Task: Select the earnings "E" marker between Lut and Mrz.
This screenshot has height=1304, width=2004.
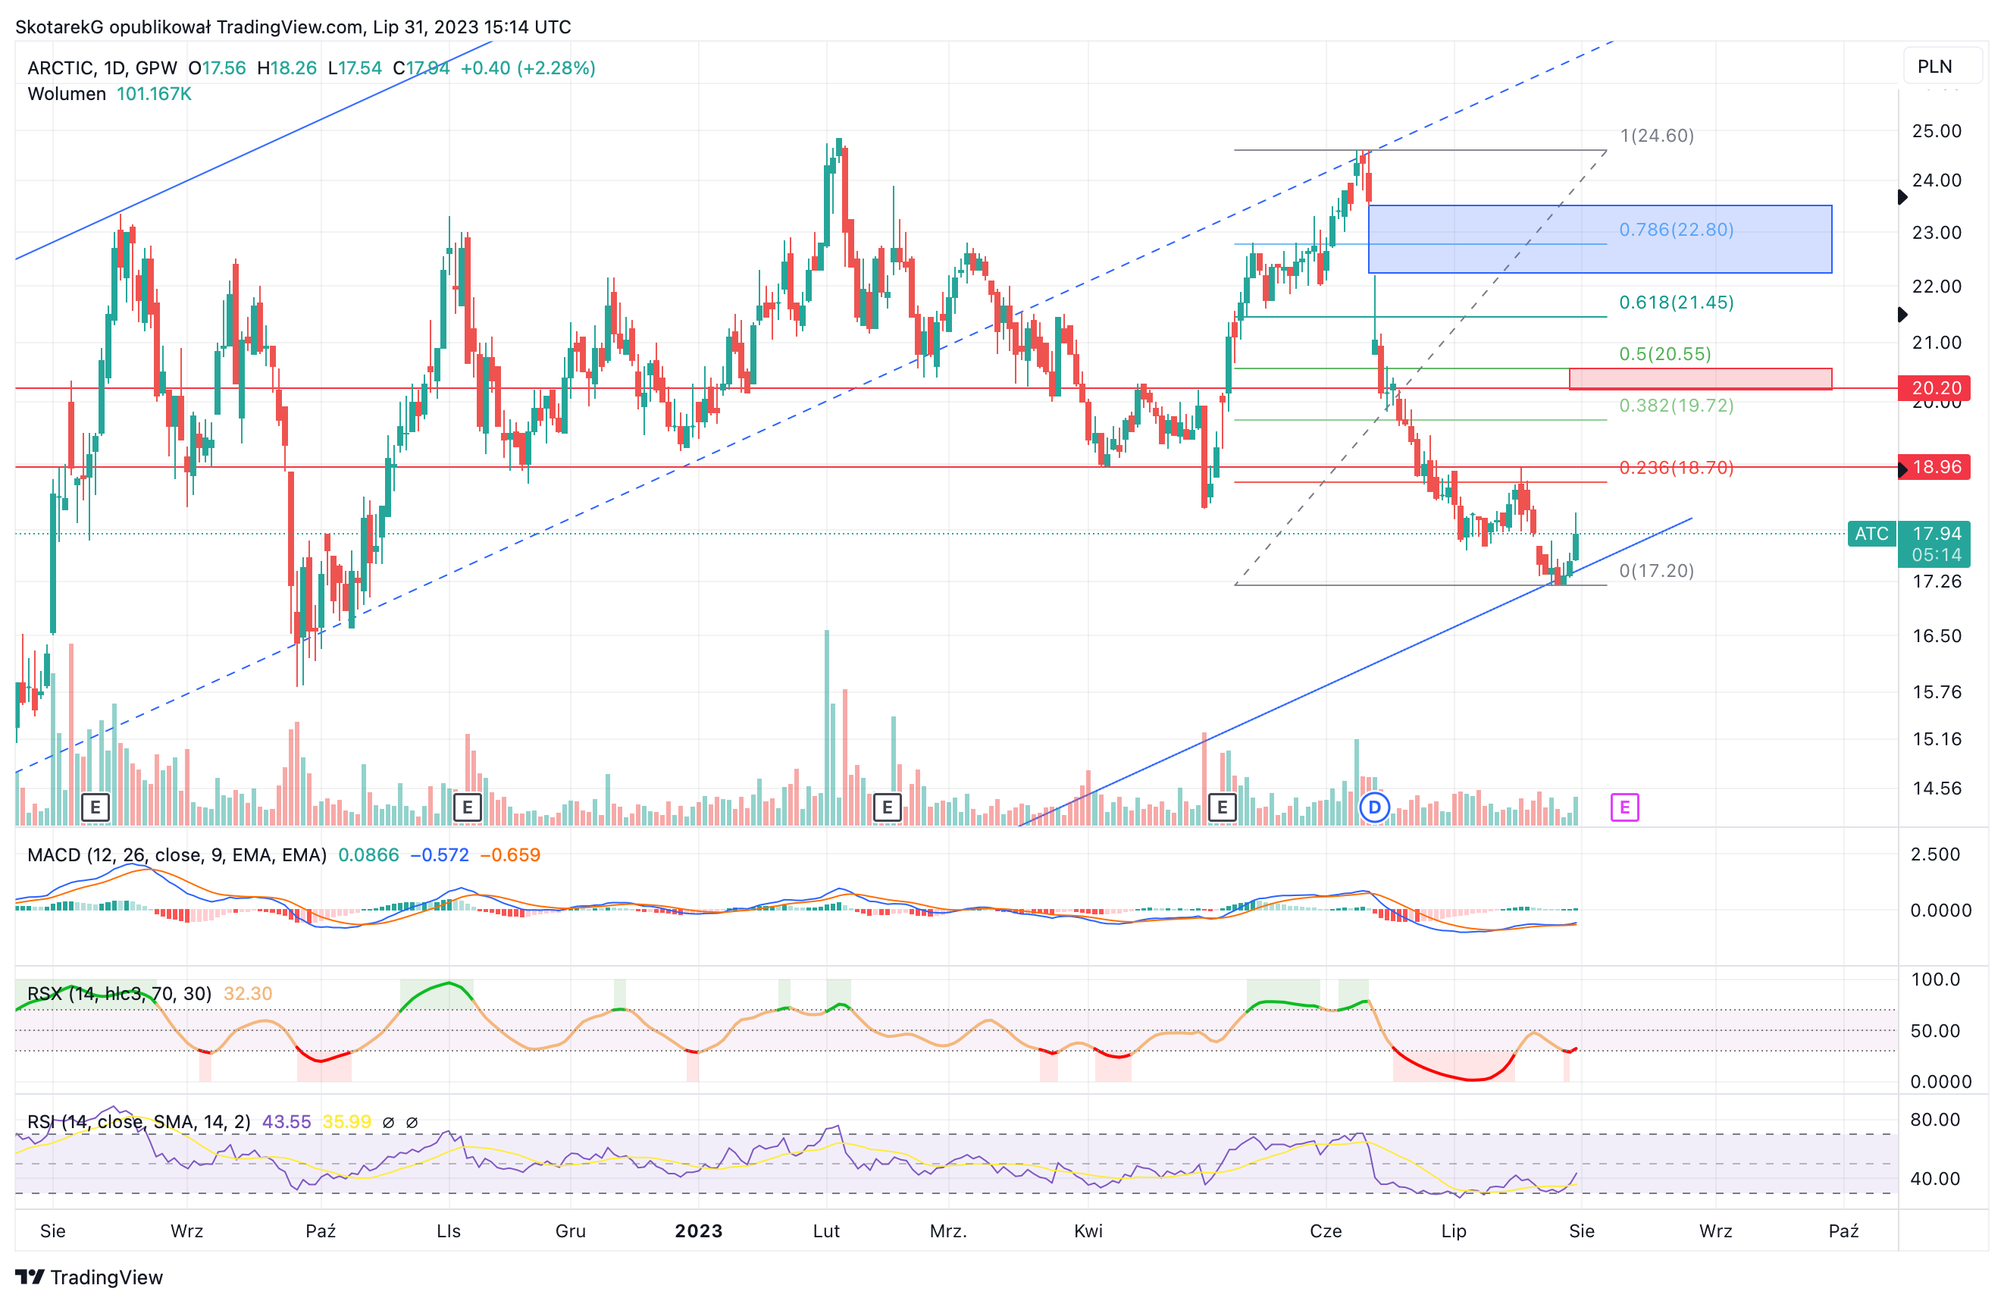Action: 887,808
